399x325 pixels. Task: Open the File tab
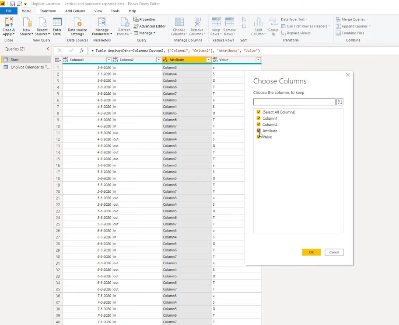(x=9, y=11)
